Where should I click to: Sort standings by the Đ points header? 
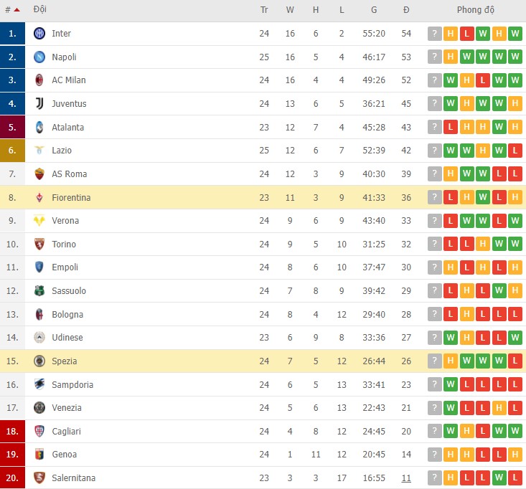[x=406, y=10]
